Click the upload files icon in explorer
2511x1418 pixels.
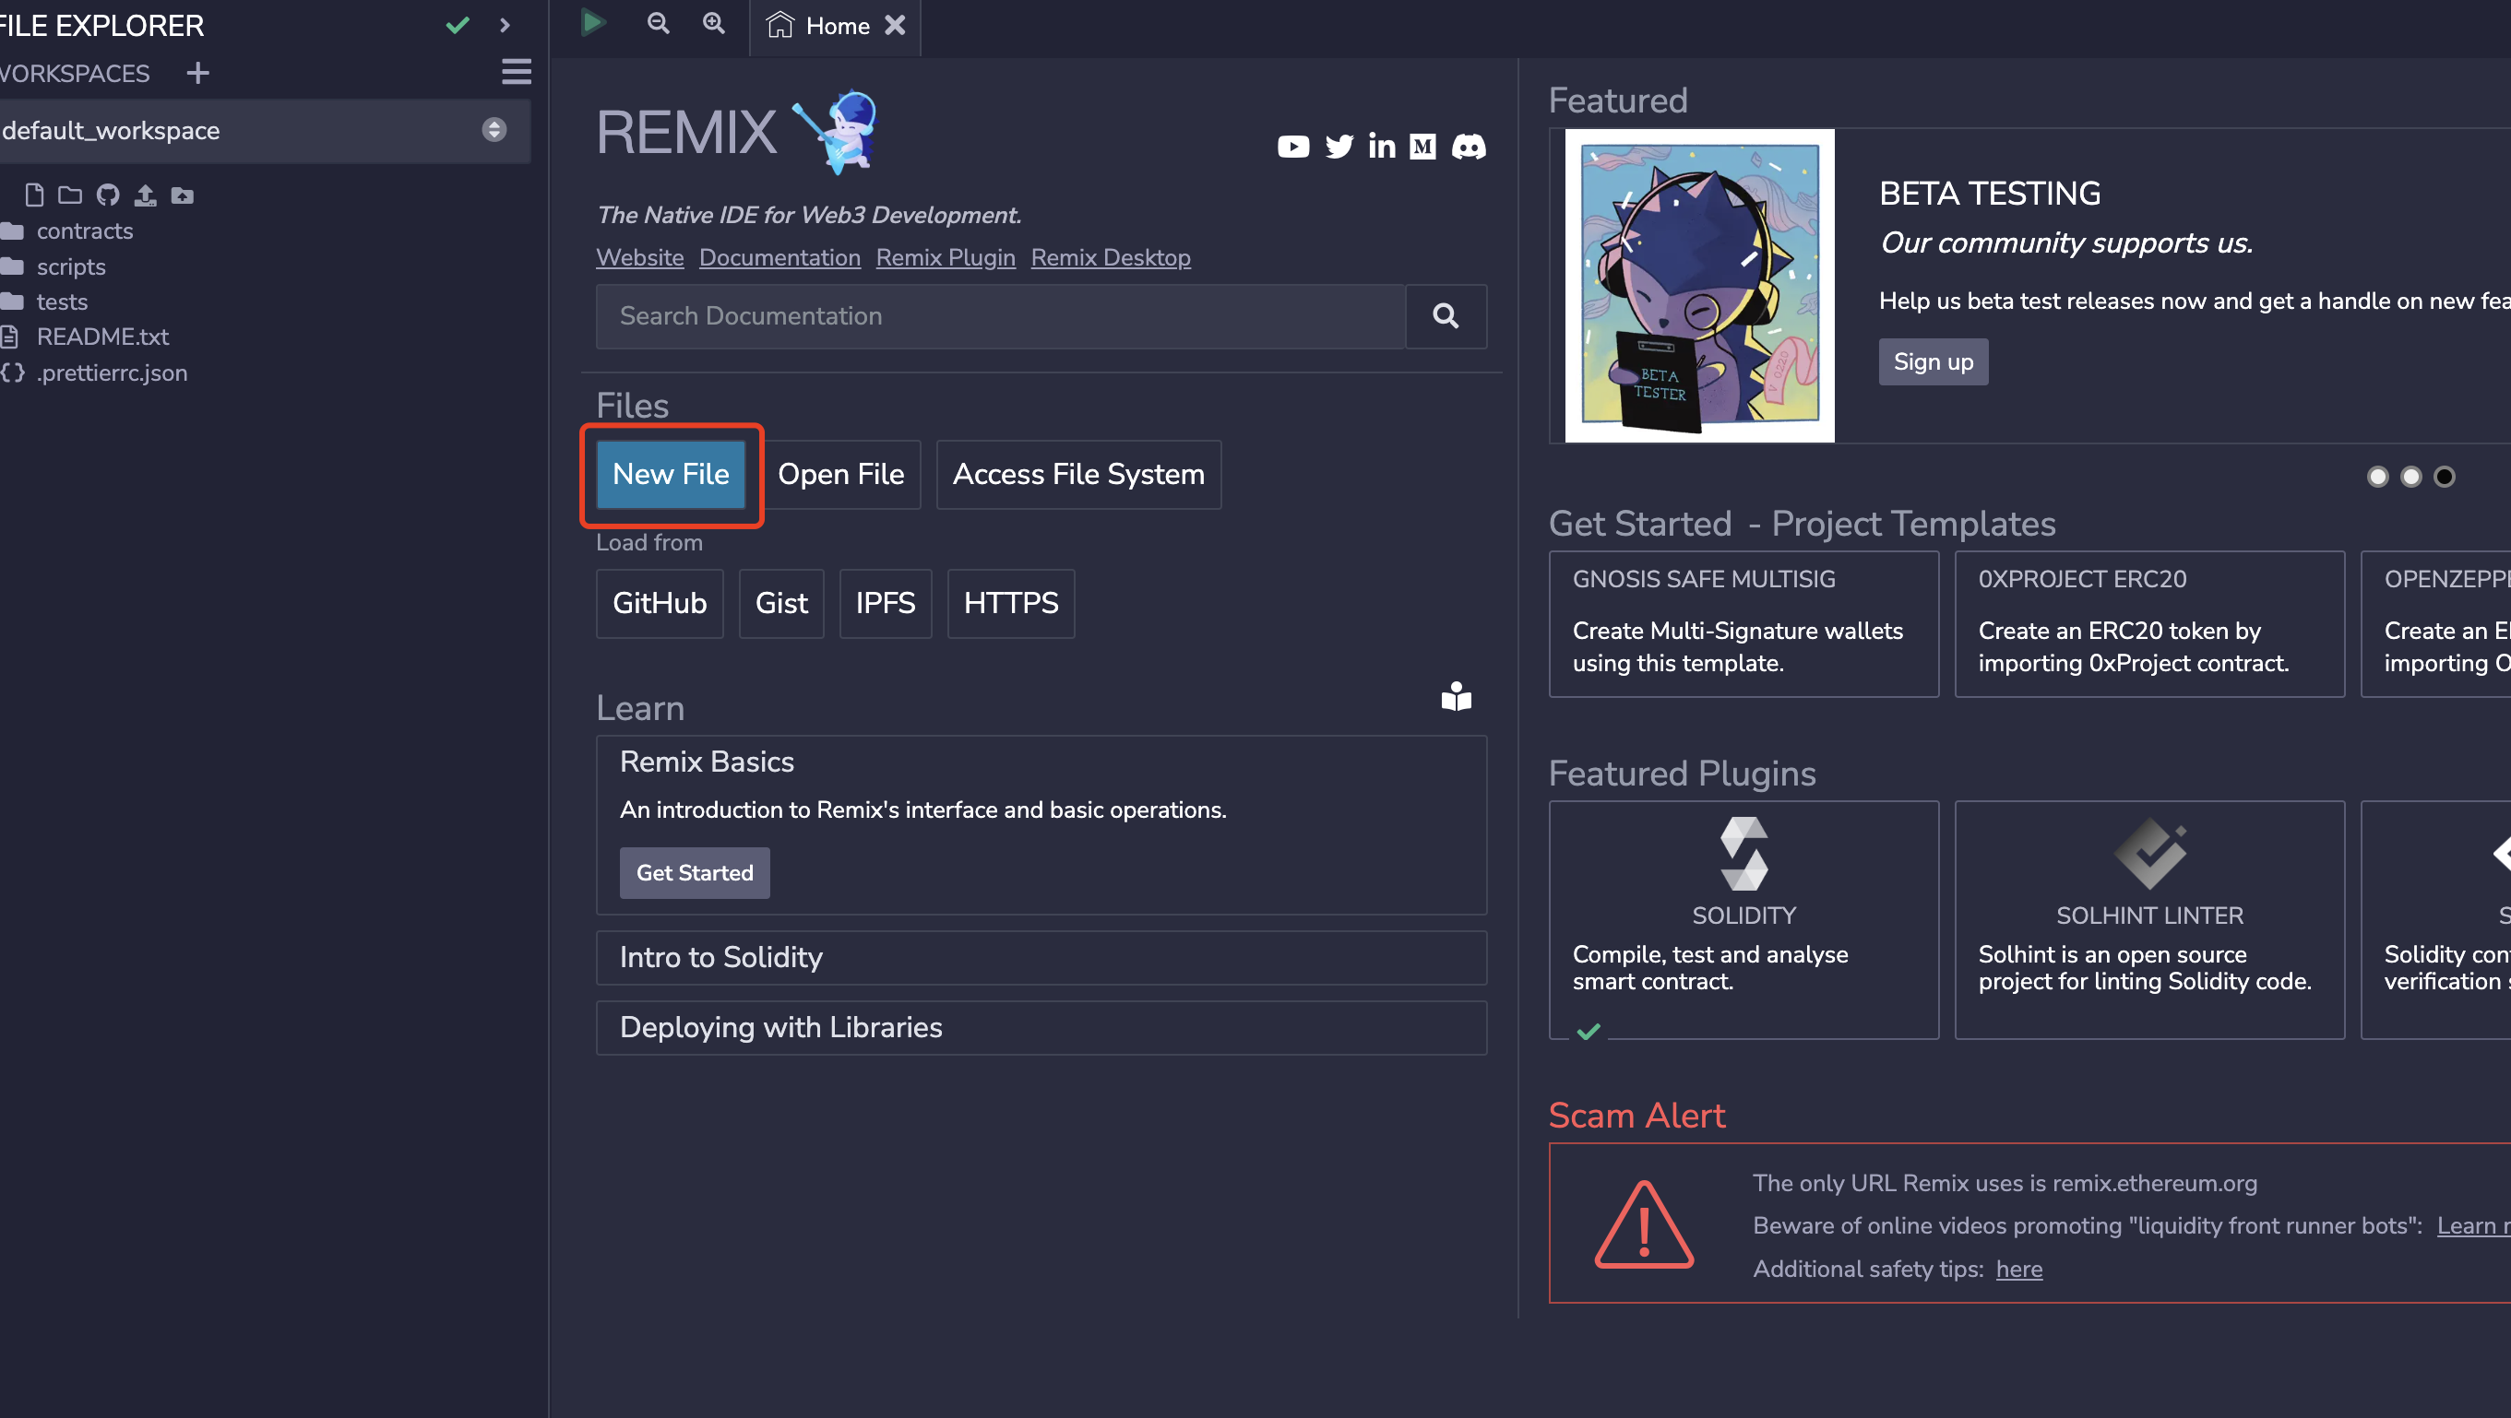point(144,195)
